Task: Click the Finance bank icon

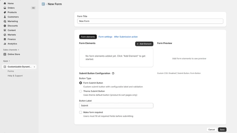Action: coord(5,39)
